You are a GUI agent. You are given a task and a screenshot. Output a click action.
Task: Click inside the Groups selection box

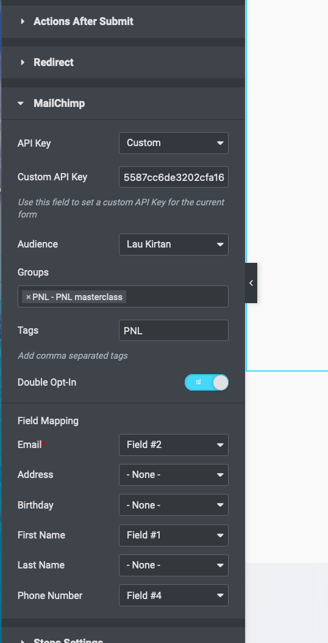point(176,296)
